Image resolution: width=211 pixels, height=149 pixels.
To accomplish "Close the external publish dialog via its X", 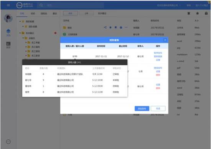I will (x=165, y=40).
